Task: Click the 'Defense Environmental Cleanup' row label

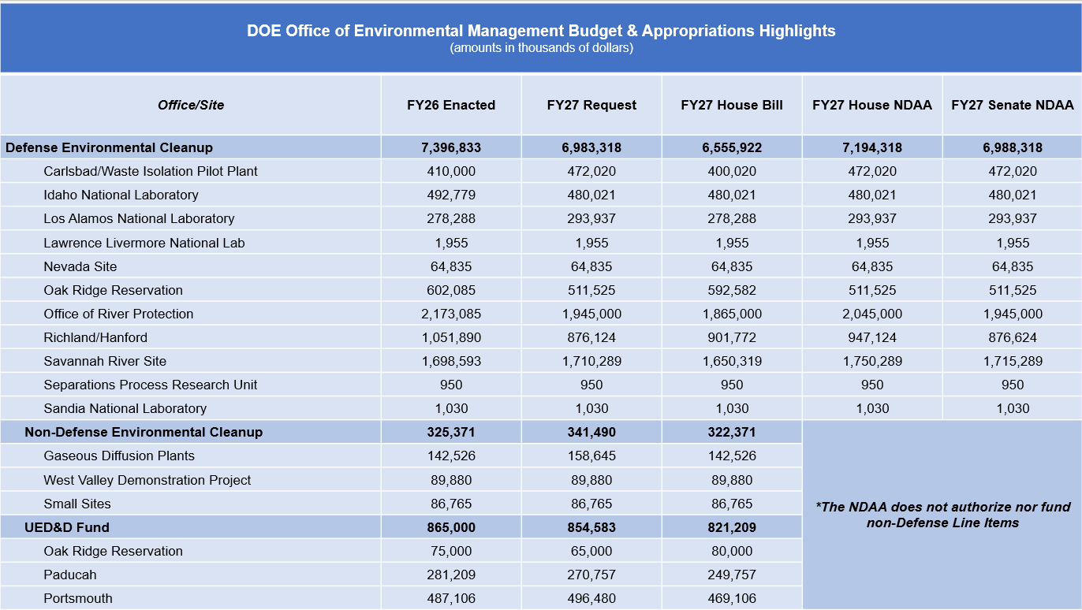Action: [109, 147]
